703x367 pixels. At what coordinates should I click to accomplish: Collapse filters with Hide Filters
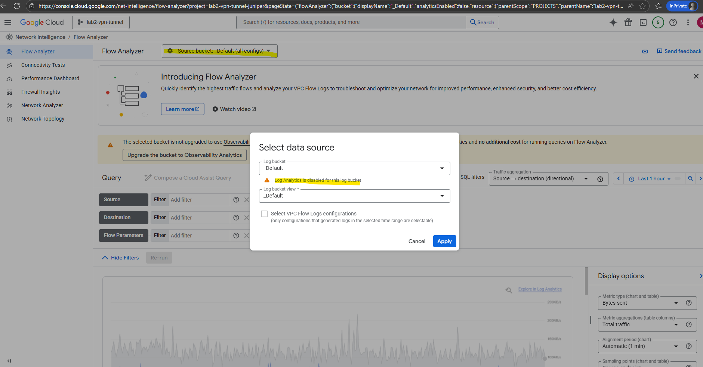pyautogui.click(x=120, y=258)
